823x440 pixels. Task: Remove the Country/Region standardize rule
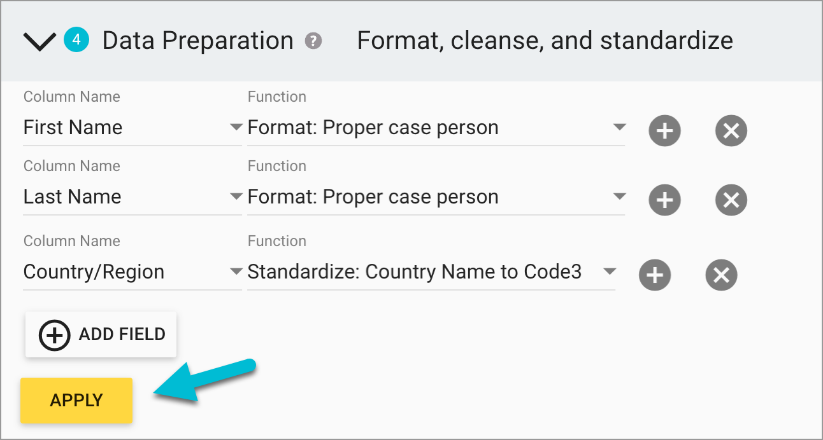(721, 275)
